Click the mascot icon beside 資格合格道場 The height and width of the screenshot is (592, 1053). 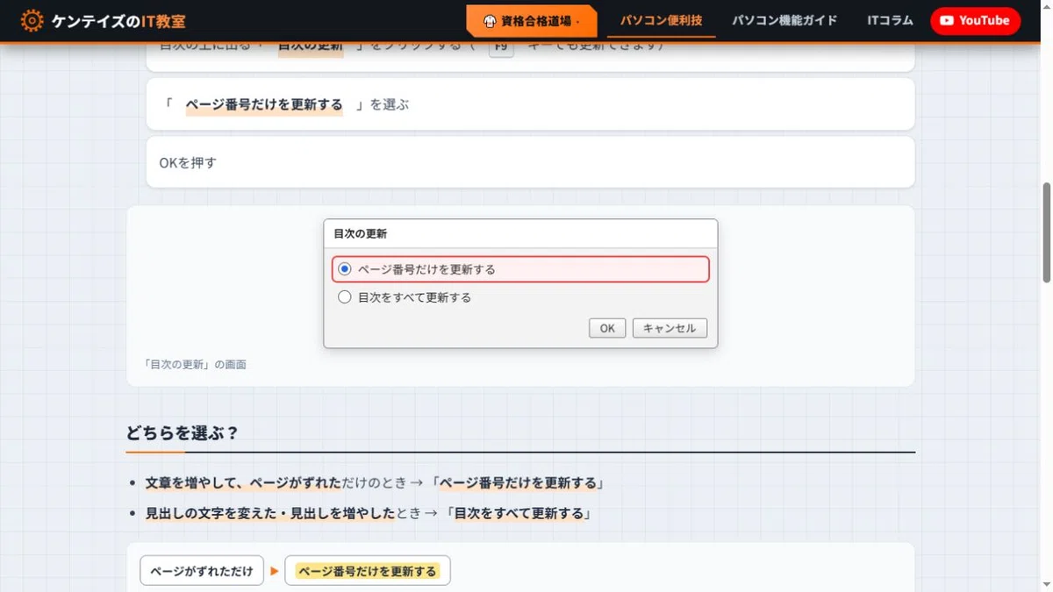coord(491,21)
